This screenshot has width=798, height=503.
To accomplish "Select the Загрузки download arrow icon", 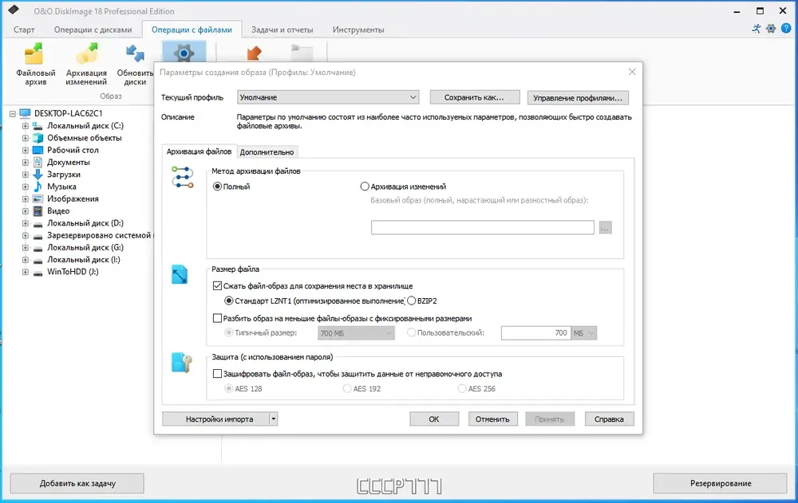I will point(38,175).
